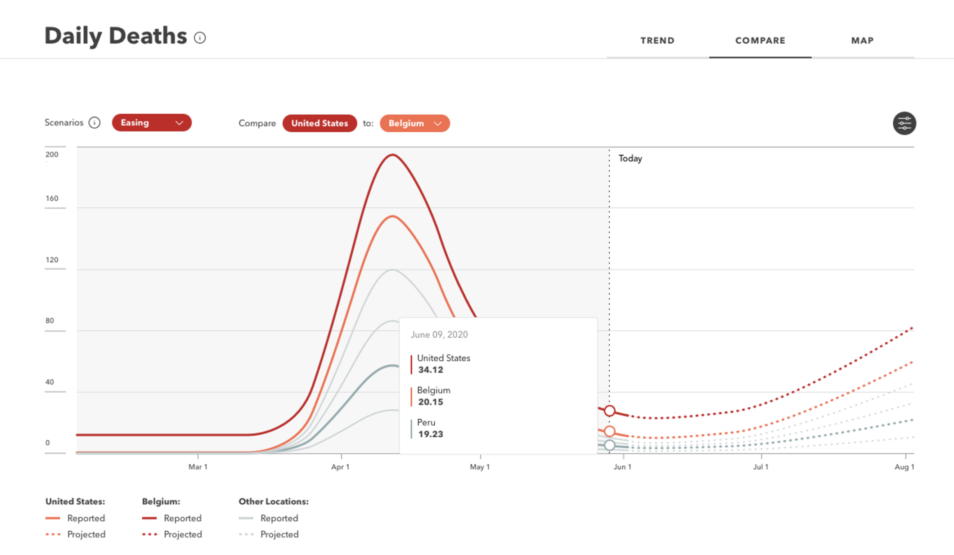This screenshot has width=954, height=555.
Task: Open the chart settings icon at top right
Action: click(x=904, y=123)
